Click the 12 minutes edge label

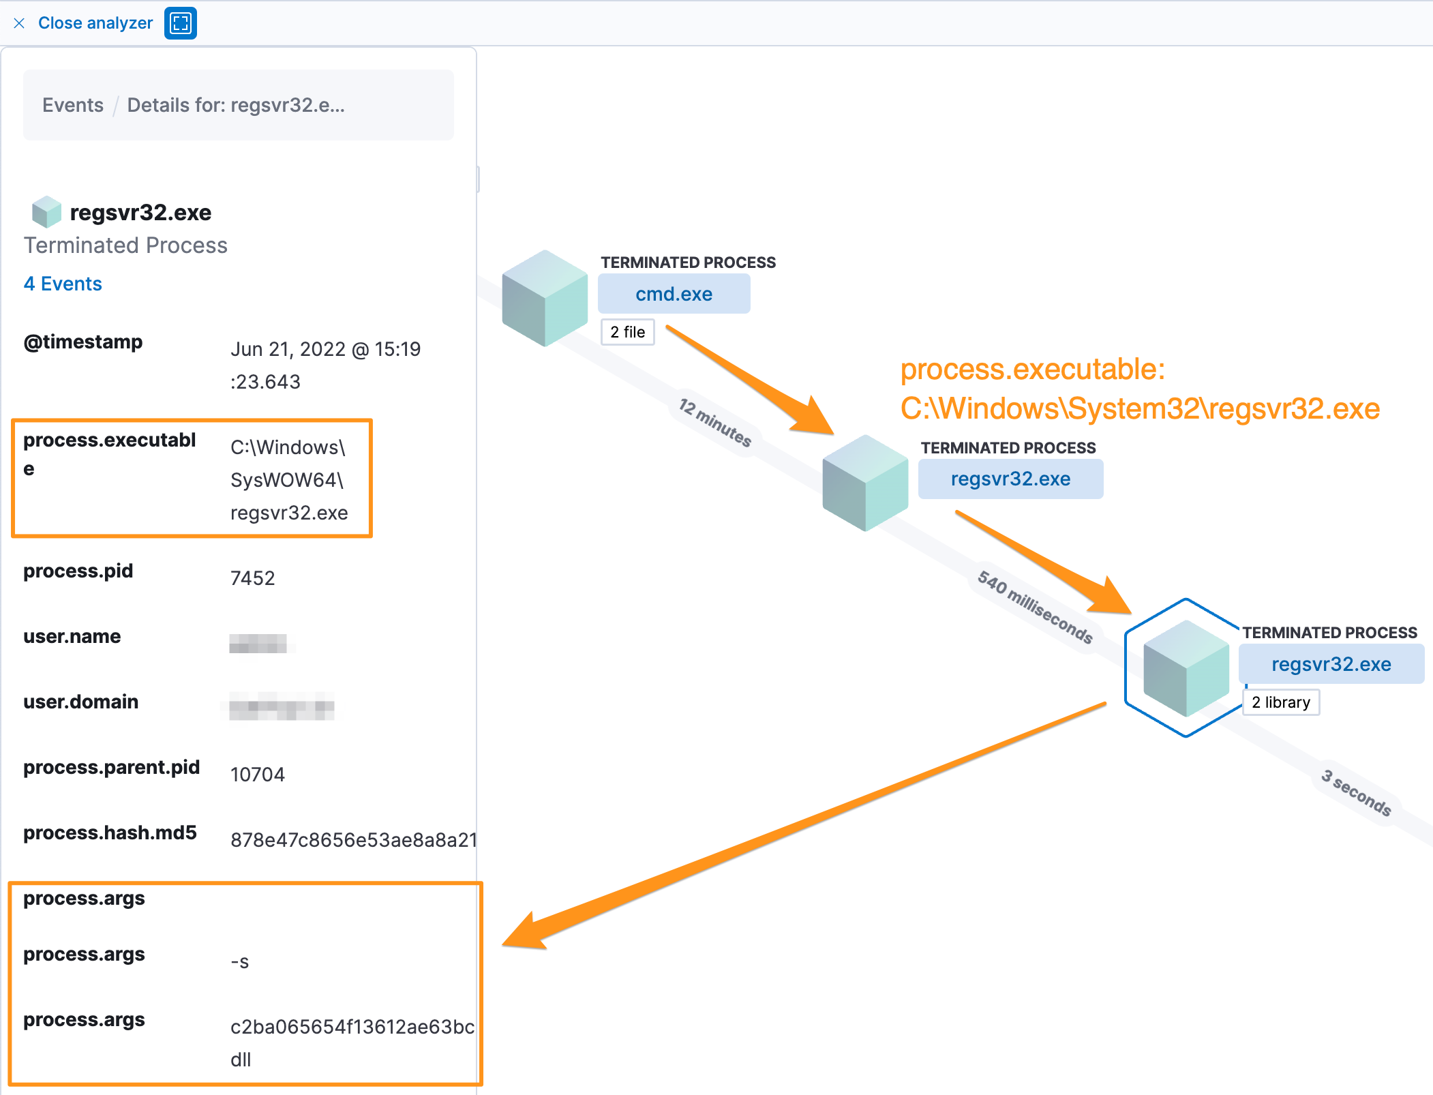[715, 423]
